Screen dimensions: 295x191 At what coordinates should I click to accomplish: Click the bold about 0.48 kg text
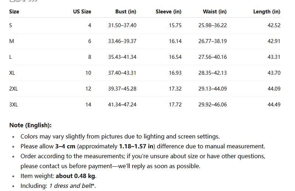pyautogui.click(x=76, y=176)
